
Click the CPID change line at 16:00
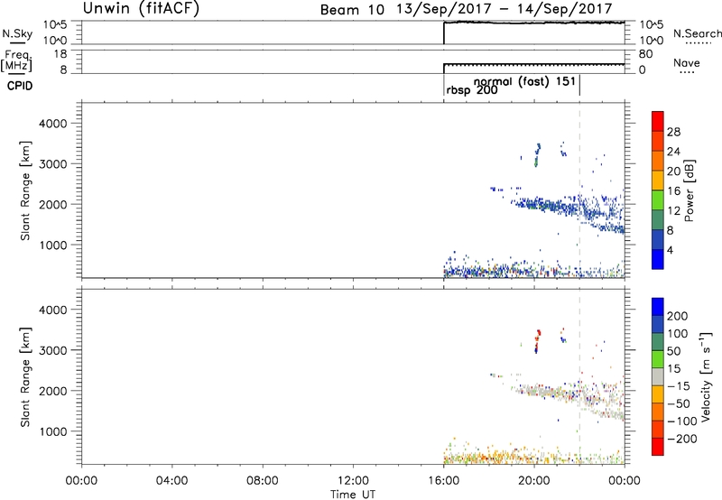coord(444,87)
